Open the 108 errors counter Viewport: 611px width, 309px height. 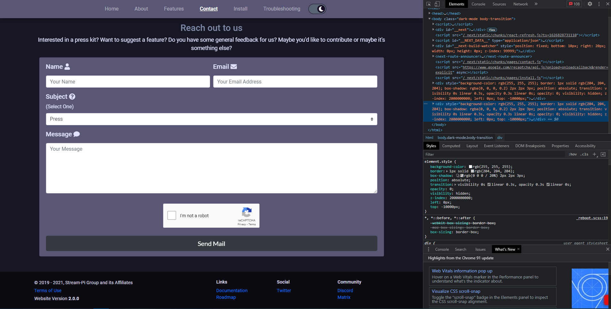point(574,4)
